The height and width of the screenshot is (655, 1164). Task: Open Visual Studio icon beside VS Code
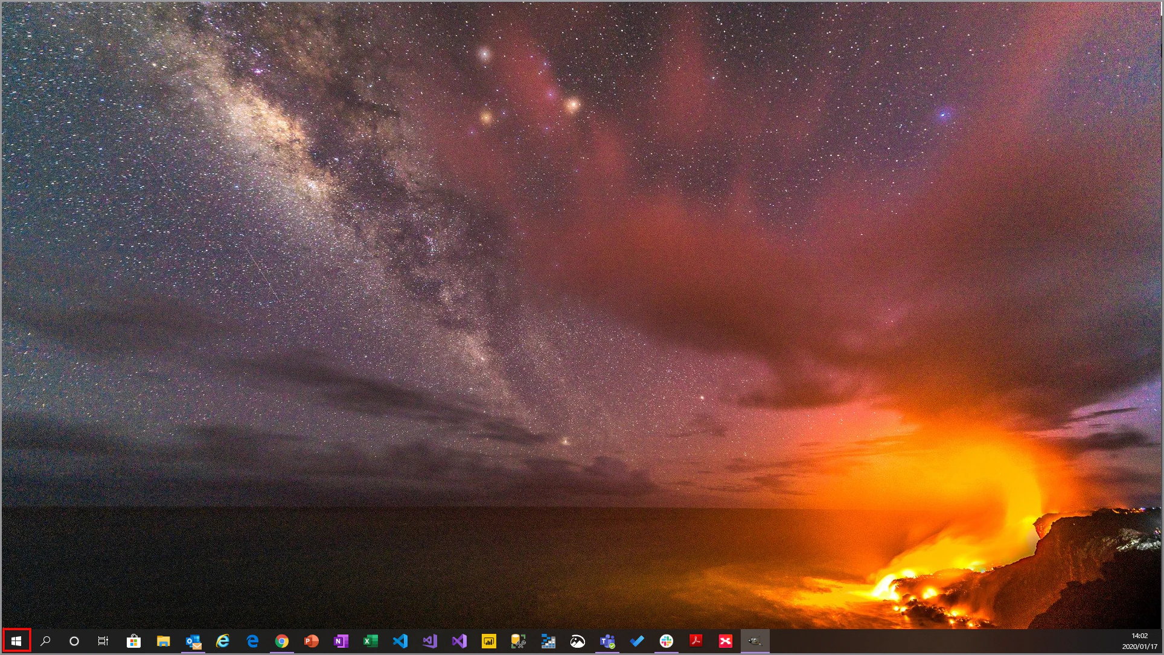tap(430, 641)
